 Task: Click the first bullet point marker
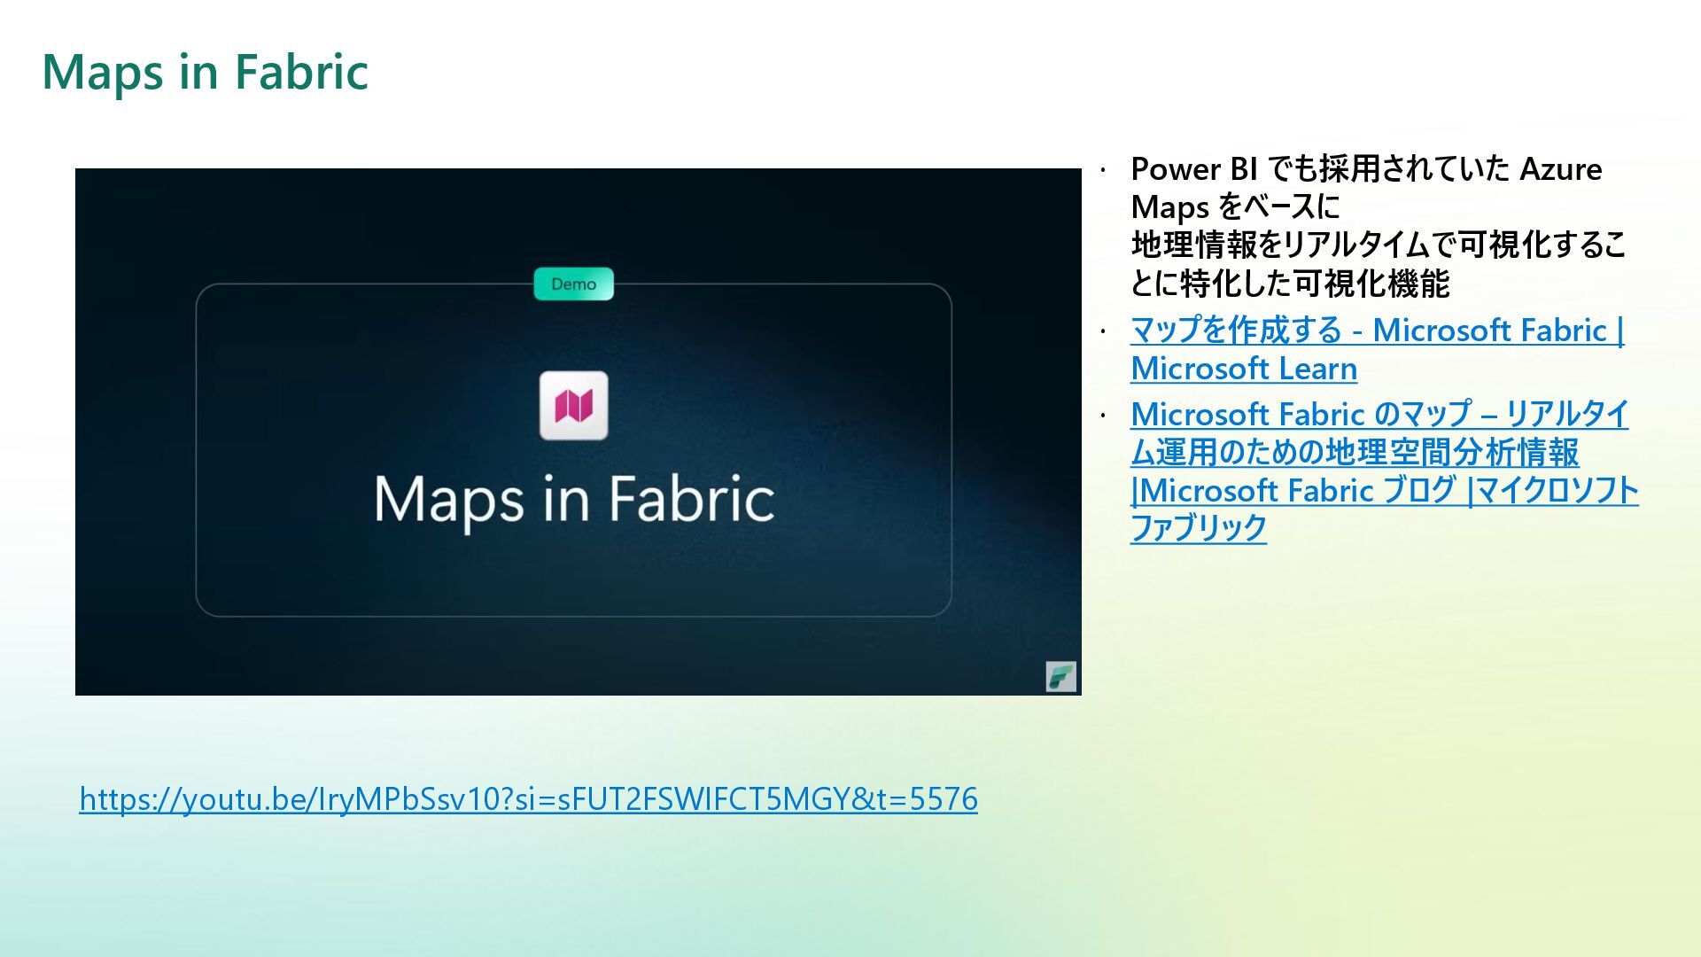pos(1103,170)
